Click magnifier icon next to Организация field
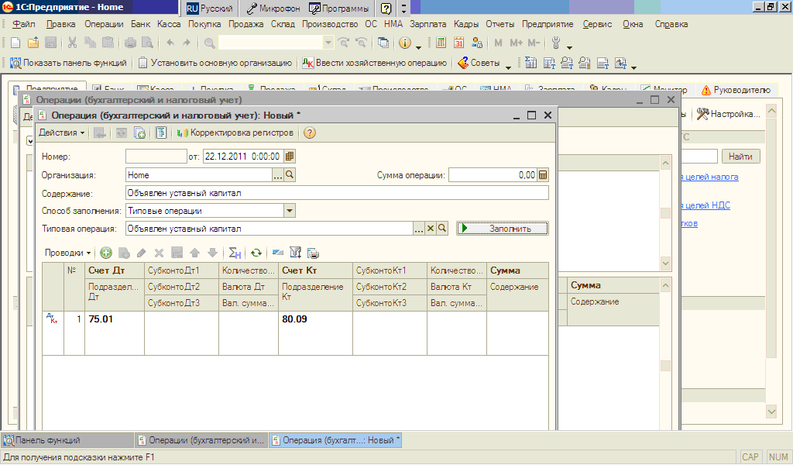This screenshot has width=793, height=465. point(290,174)
